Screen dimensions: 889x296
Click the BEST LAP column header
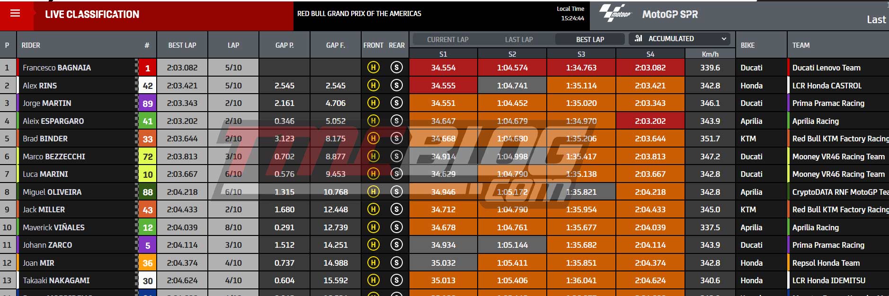tap(182, 45)
